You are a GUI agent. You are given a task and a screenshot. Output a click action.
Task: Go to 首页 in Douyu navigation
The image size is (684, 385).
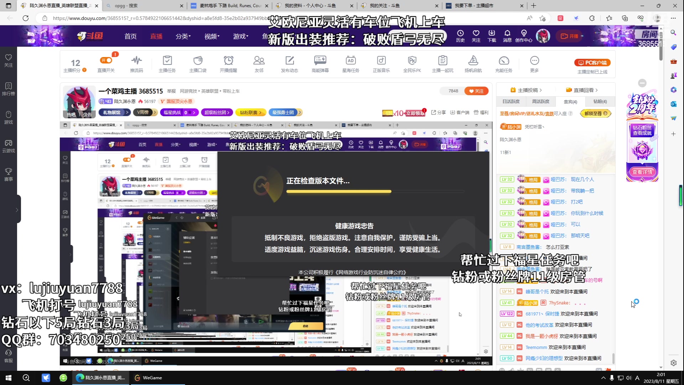pos(130,36)
